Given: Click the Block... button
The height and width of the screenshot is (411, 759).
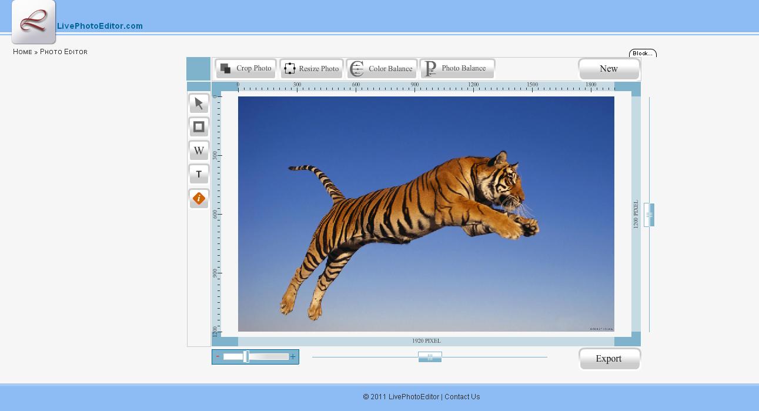Looking at the screenshot, I should click(x=644, y=53).
